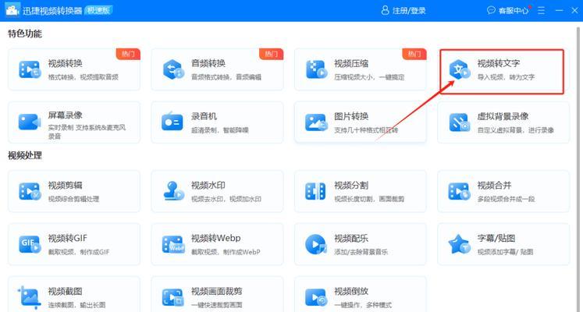Click the 热门 badge on 视频转换 card

tap(128, 54)
